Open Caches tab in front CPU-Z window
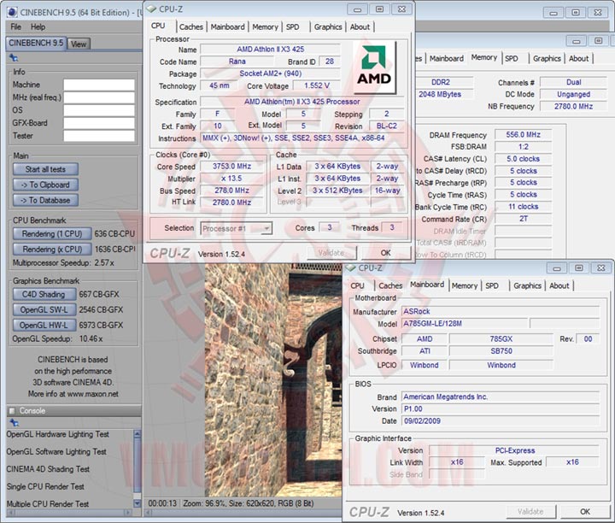This screenshot has height=523, width=615. (191, 26)
